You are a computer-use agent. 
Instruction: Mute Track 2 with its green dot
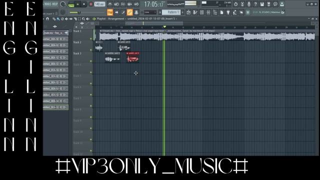[91, 50]
